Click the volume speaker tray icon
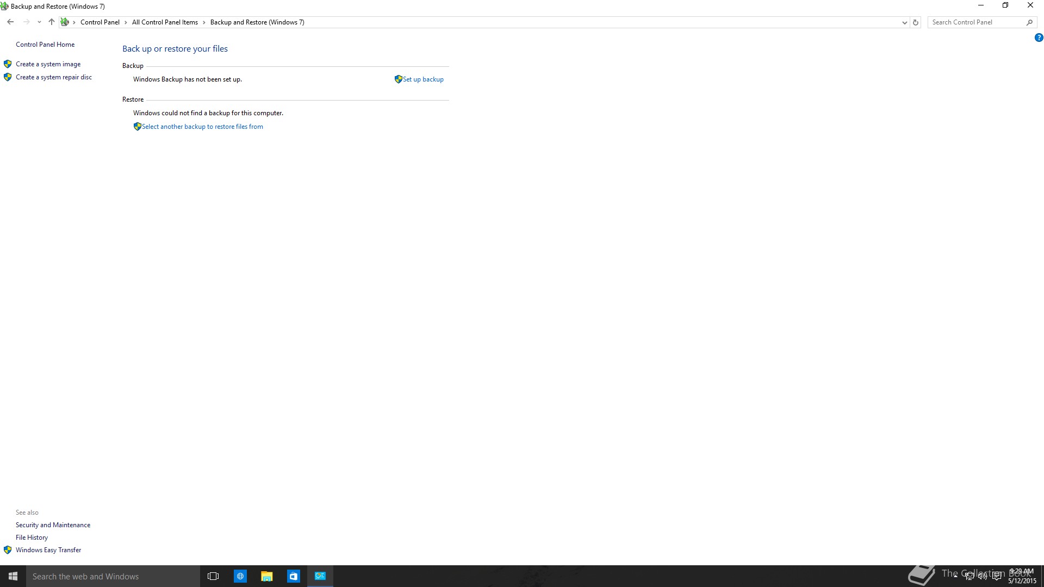Viewport: 1044px width, 587px height. pos(983,576)
